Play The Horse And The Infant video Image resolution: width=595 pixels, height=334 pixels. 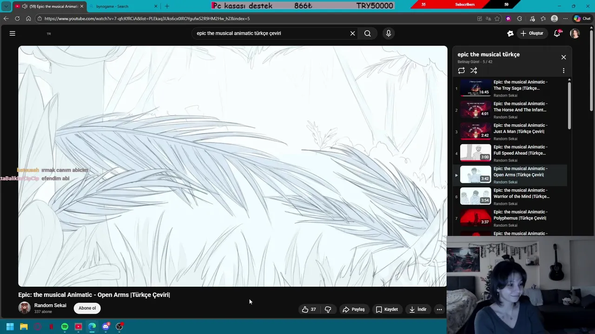point(475,110)
